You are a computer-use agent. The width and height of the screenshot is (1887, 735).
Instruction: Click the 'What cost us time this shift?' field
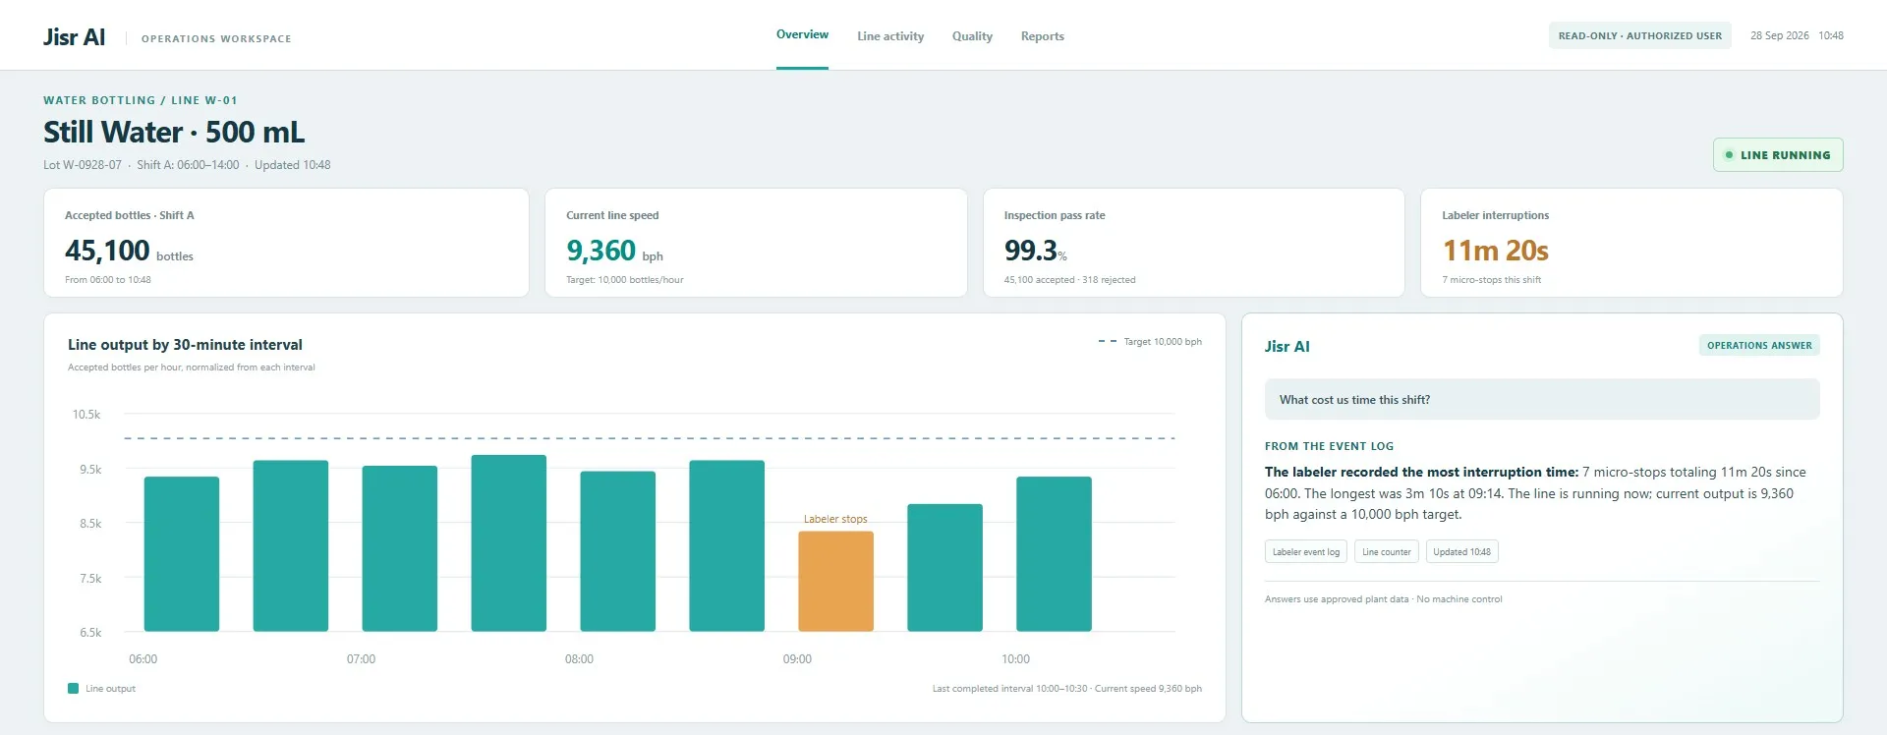pyautogui.click(x=1542, y=400)
